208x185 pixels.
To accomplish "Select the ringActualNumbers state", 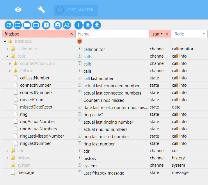I will 38,129.
